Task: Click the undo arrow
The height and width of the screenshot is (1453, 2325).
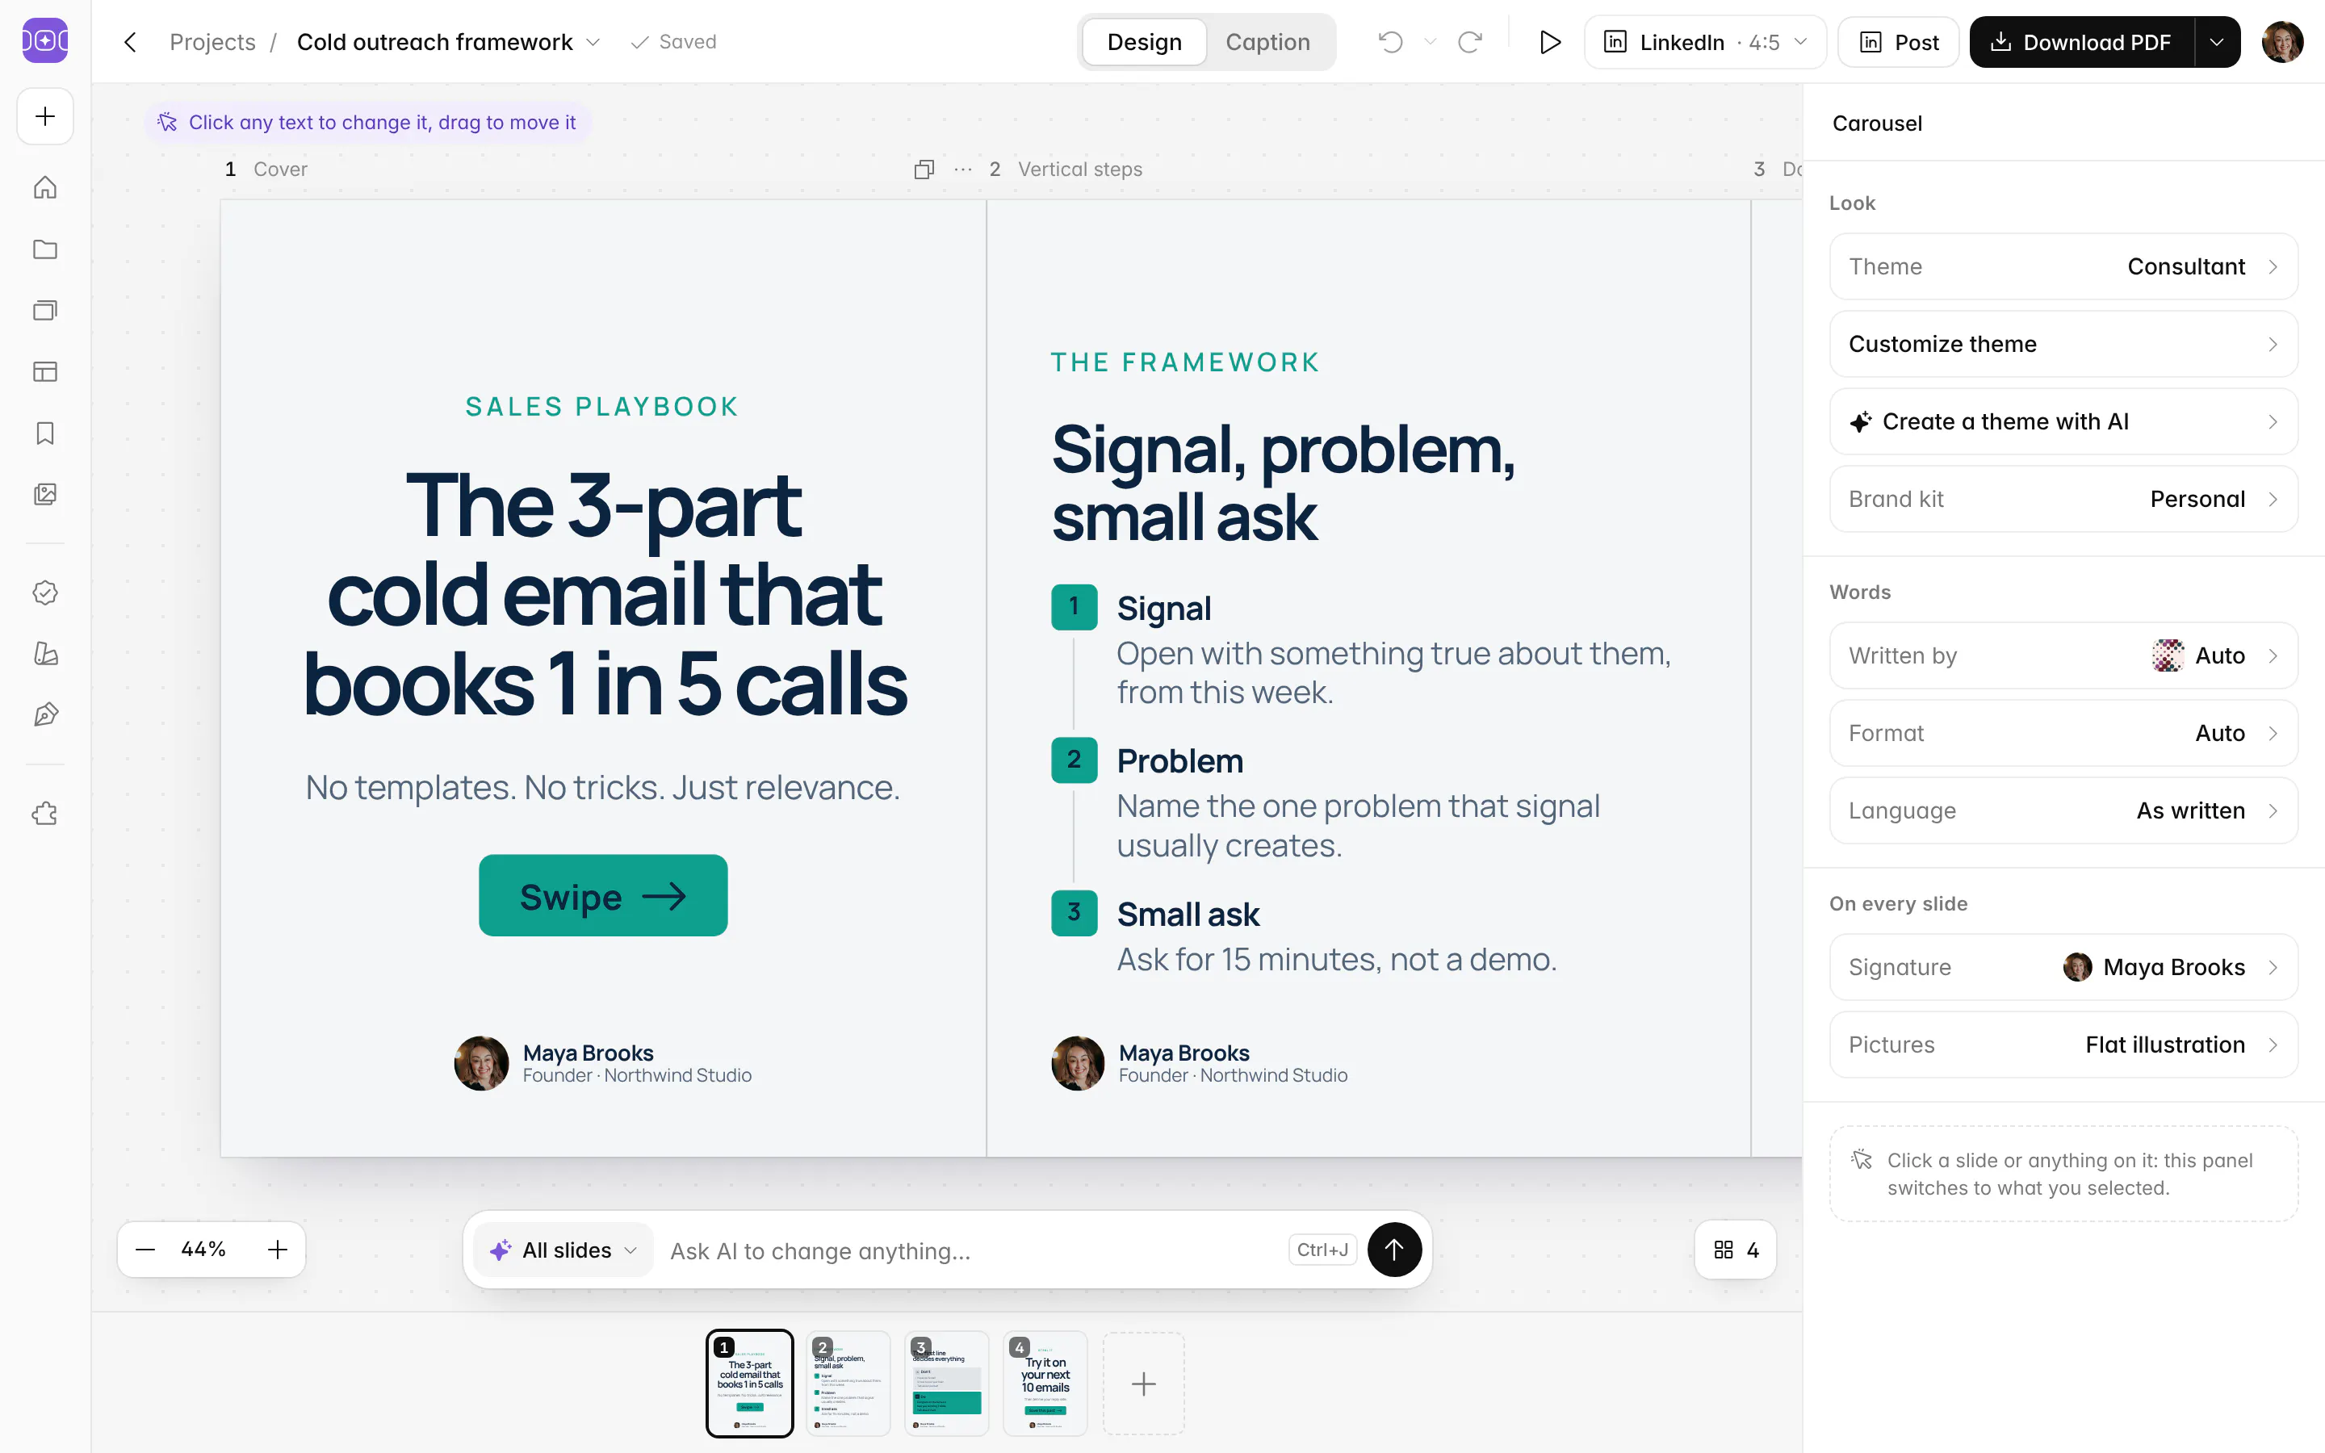Action: click(x=1390, y=41)
